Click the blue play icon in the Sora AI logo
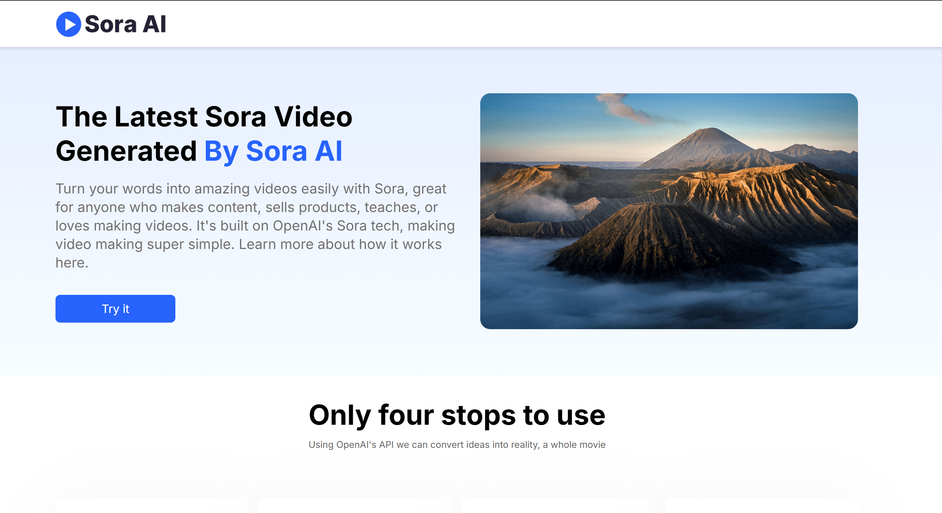942x513 pixels. click(68, 24)
